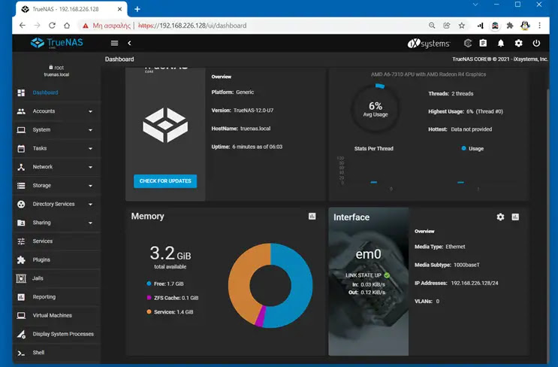558x367 pixels.
Task: Click the power icon in top bar
Action: 536,44
